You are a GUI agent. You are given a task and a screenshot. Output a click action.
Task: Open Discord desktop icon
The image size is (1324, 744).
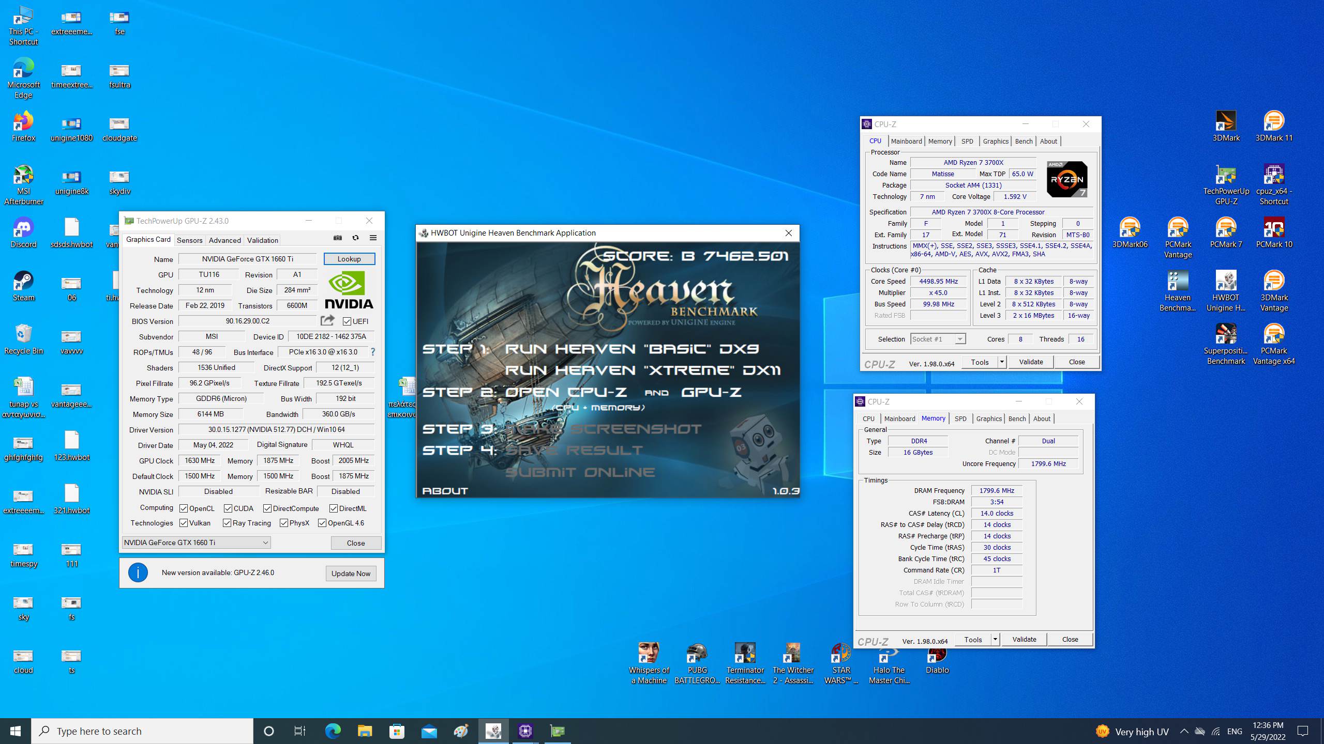click(x=23, y=233)
